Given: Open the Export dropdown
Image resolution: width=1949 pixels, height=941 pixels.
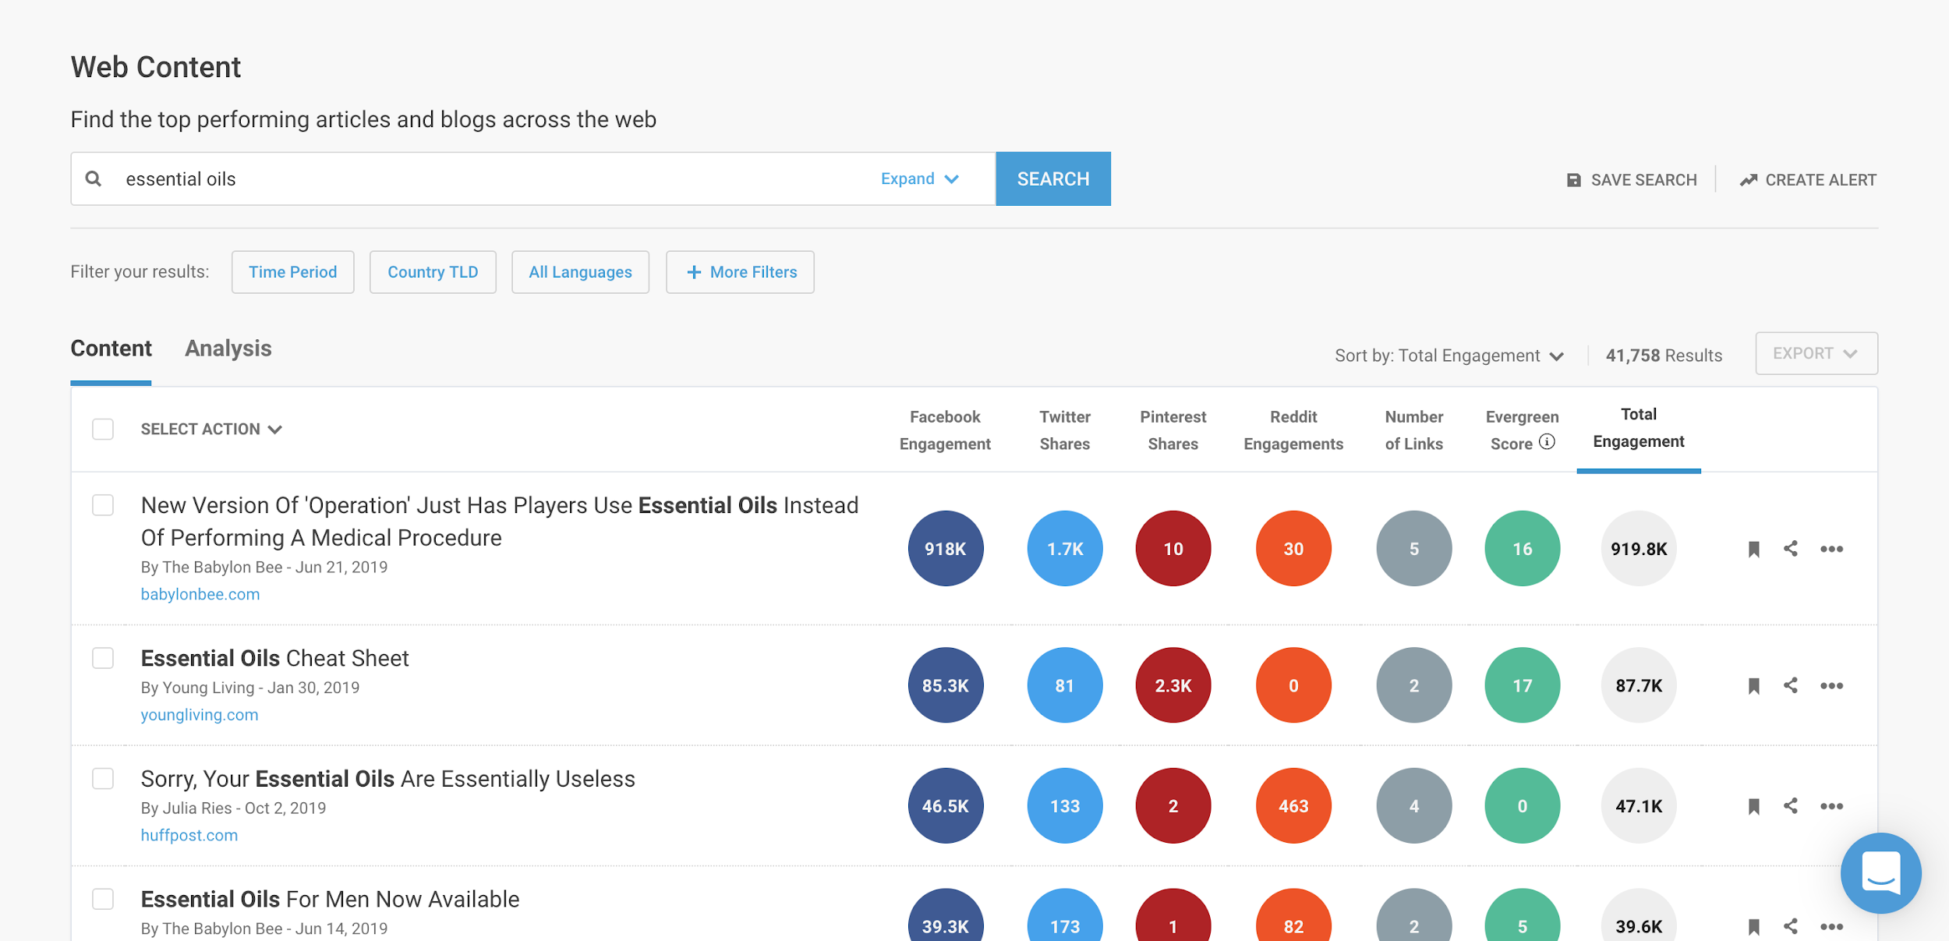Looking at the screenshot, I should point(1816,353).
